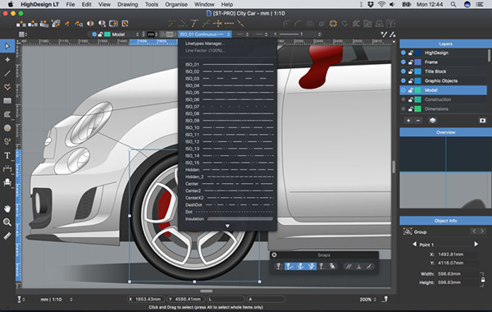Select the spline curve tool

7,141
